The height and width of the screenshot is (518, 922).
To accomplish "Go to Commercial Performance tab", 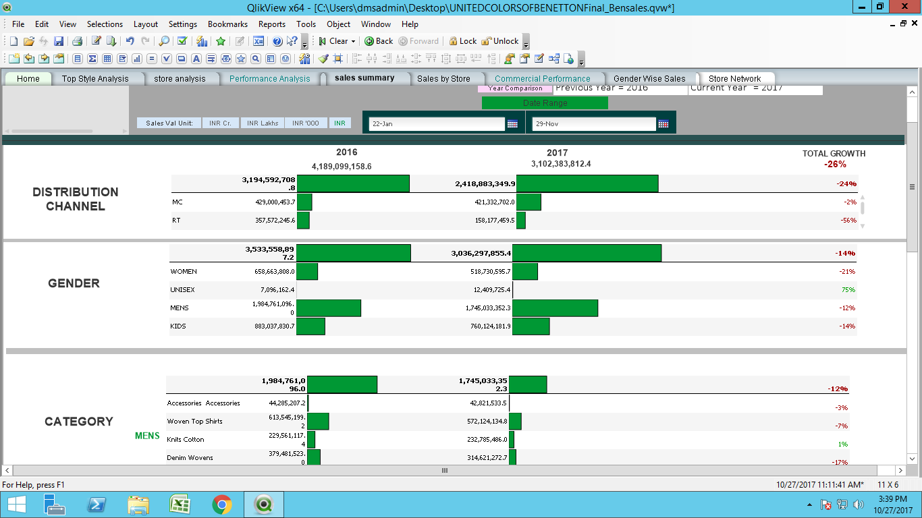I will pyautogui.click(x=542, y=78).
